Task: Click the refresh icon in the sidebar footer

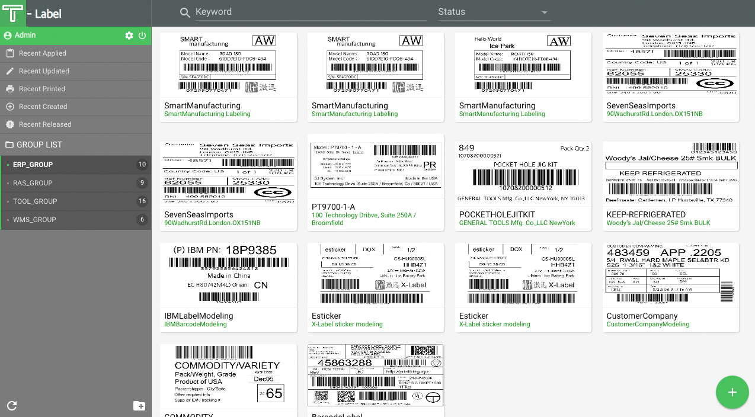Action: [x=12, y=406]
